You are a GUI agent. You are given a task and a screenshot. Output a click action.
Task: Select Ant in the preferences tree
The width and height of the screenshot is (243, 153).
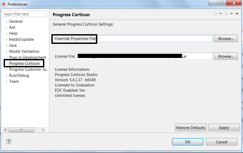pyautogui.click(x=12, y=27)
